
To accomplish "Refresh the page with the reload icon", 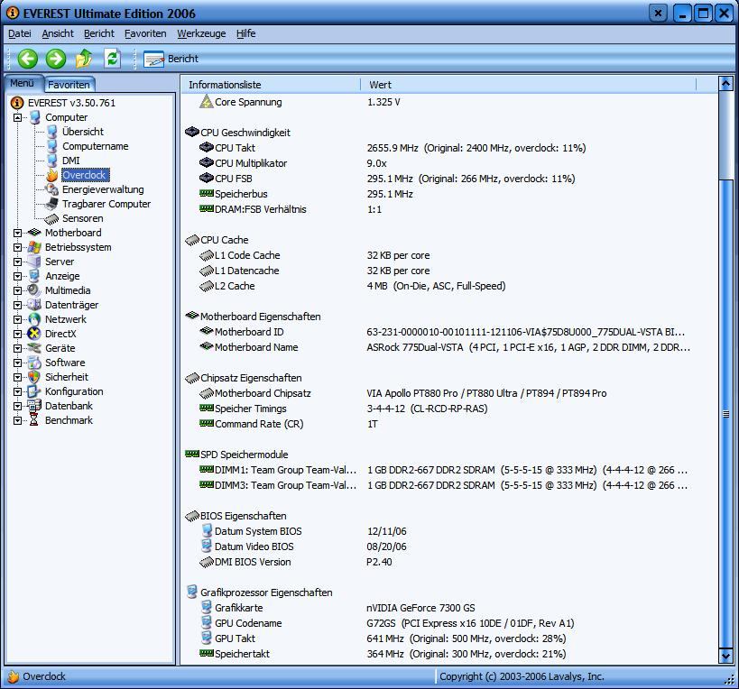I will click(x=112, y=59).
